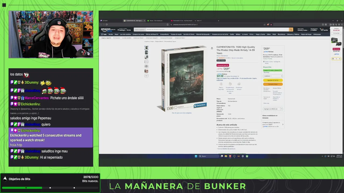Open Settings gear icon in taskbar
The image size is (344, 193).
coord(243,156)
